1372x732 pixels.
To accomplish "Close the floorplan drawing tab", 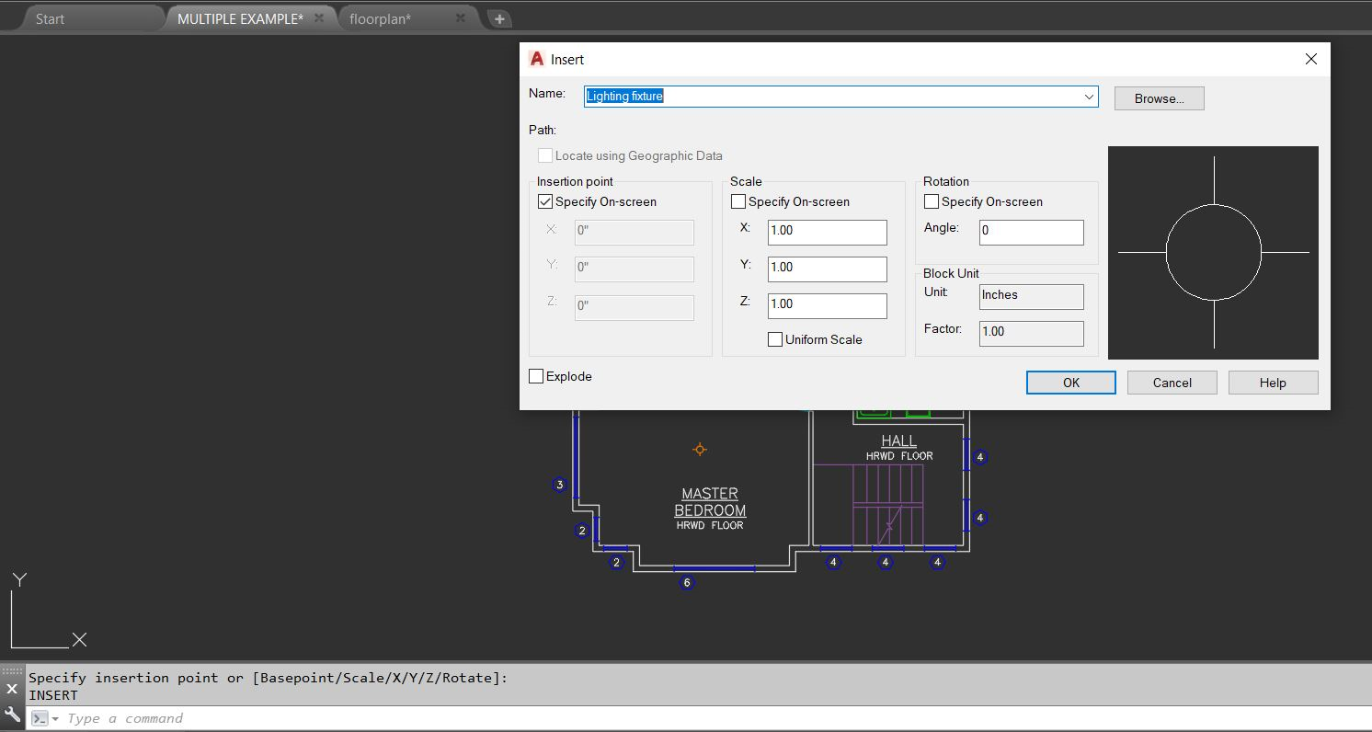I will pyautogui.click(x=462, y=18).
